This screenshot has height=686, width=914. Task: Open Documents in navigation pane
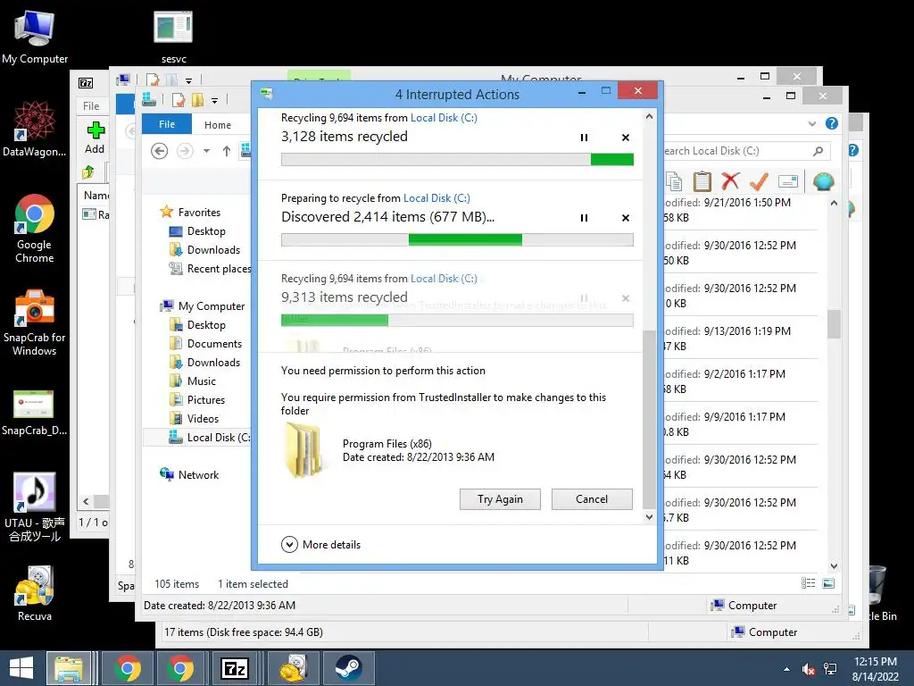205,344
